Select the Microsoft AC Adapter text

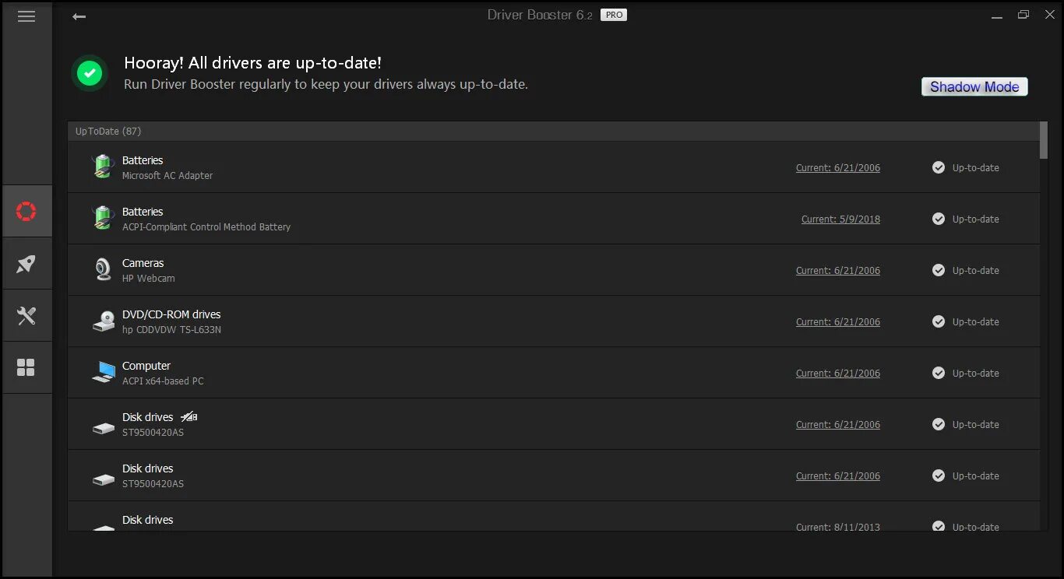(167, 176)
